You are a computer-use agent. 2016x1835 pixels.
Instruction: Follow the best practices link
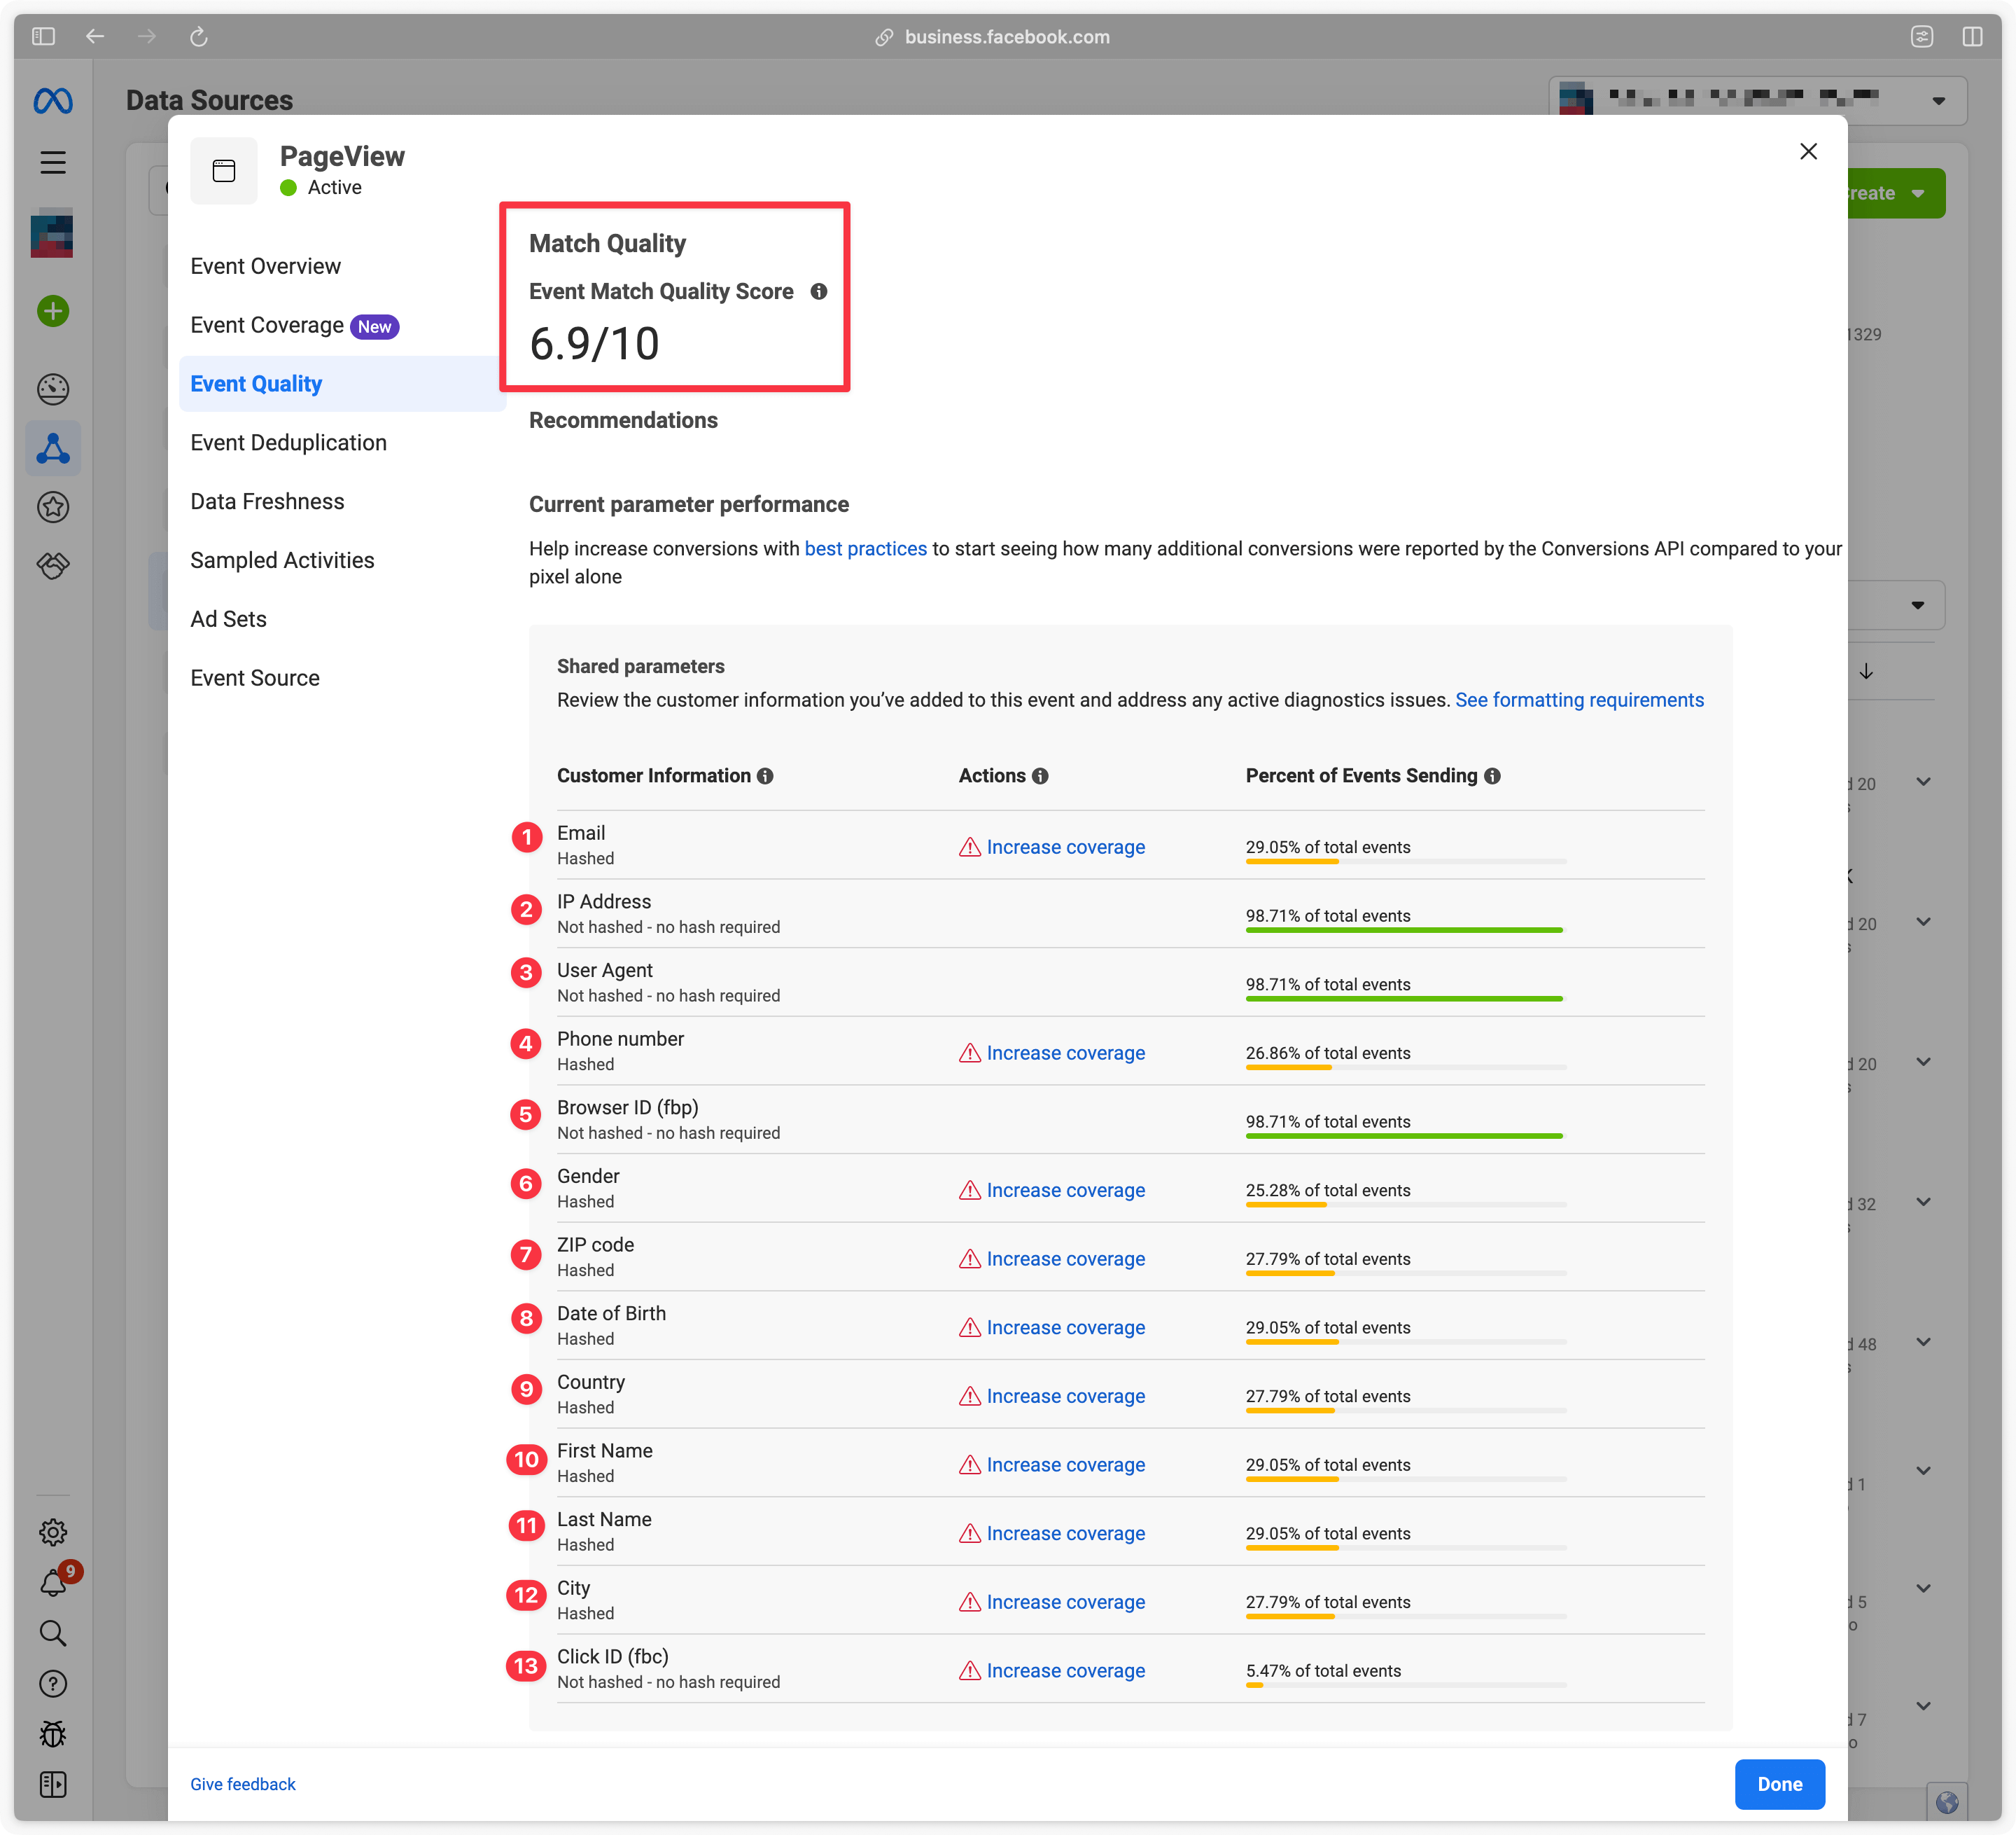[x=865, y=549]
